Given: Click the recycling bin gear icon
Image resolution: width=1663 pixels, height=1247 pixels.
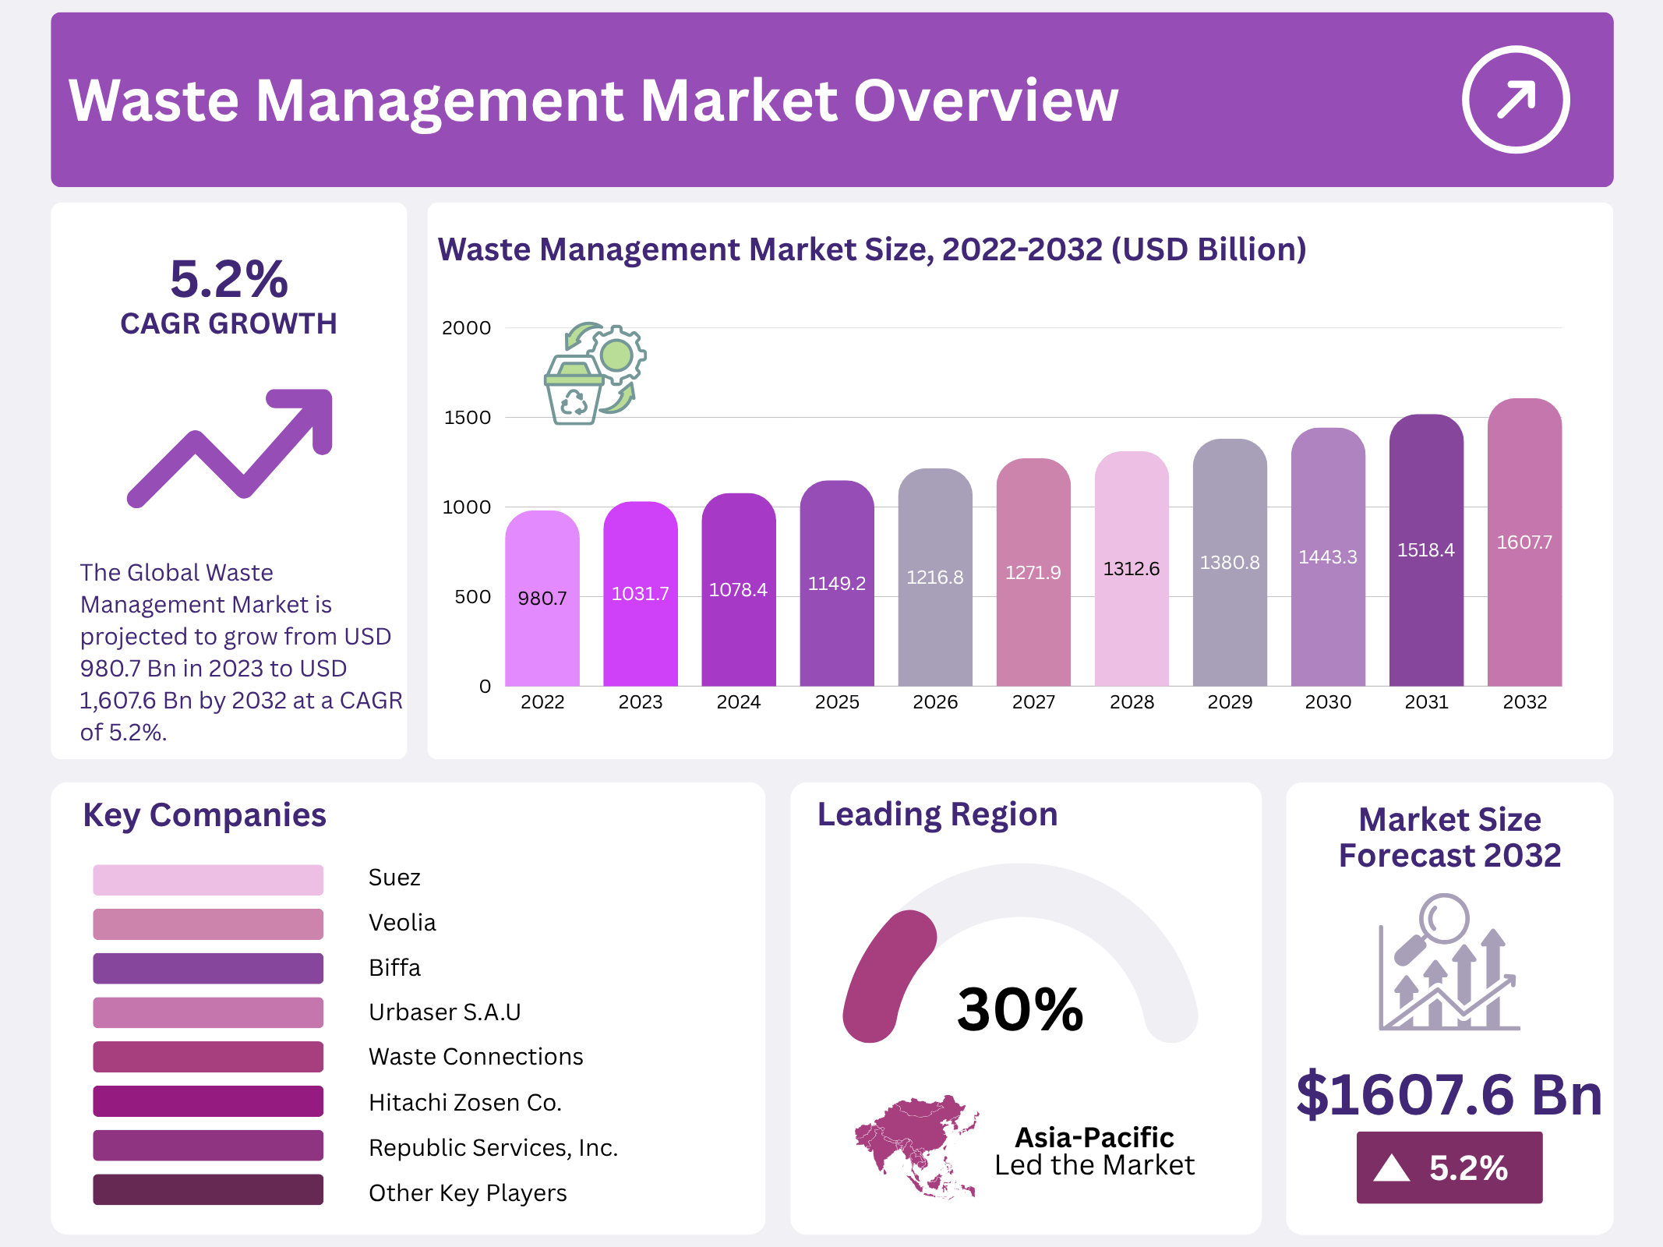Looking at the screenshot, I should (x=594, y=373).
